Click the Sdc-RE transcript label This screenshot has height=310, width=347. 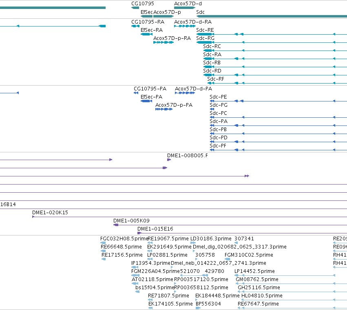coord(205,30)
